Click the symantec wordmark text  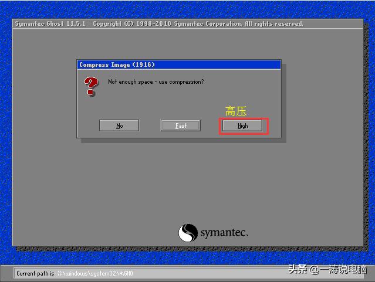click(224, 233)
